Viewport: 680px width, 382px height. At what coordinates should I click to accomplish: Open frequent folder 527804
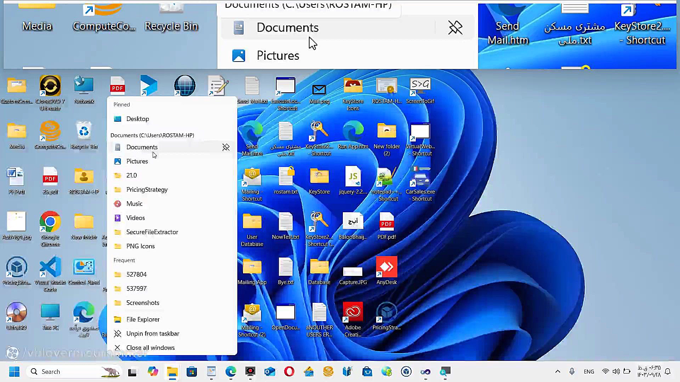[172, 274]
